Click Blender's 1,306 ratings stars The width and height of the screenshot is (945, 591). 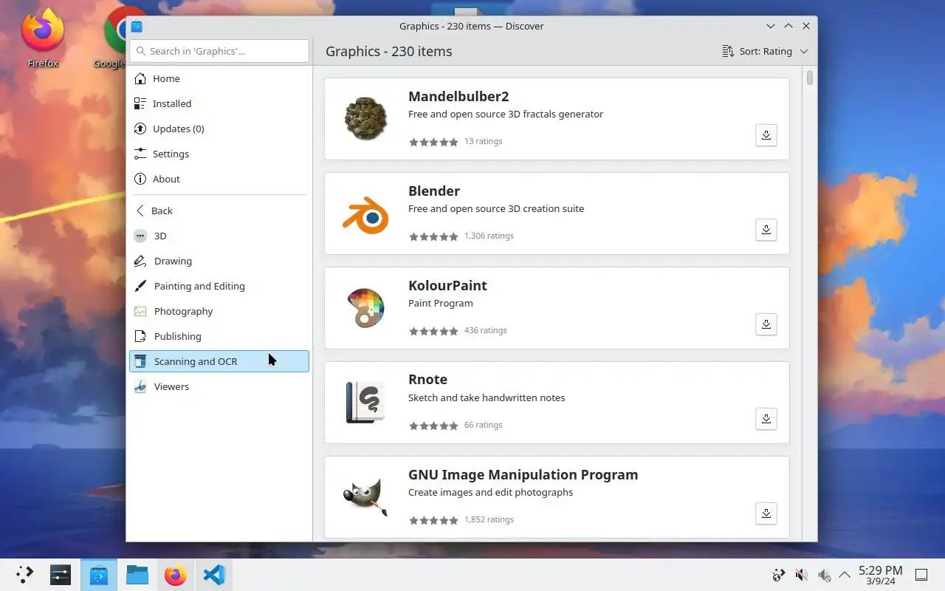click(x=433, y=236)
